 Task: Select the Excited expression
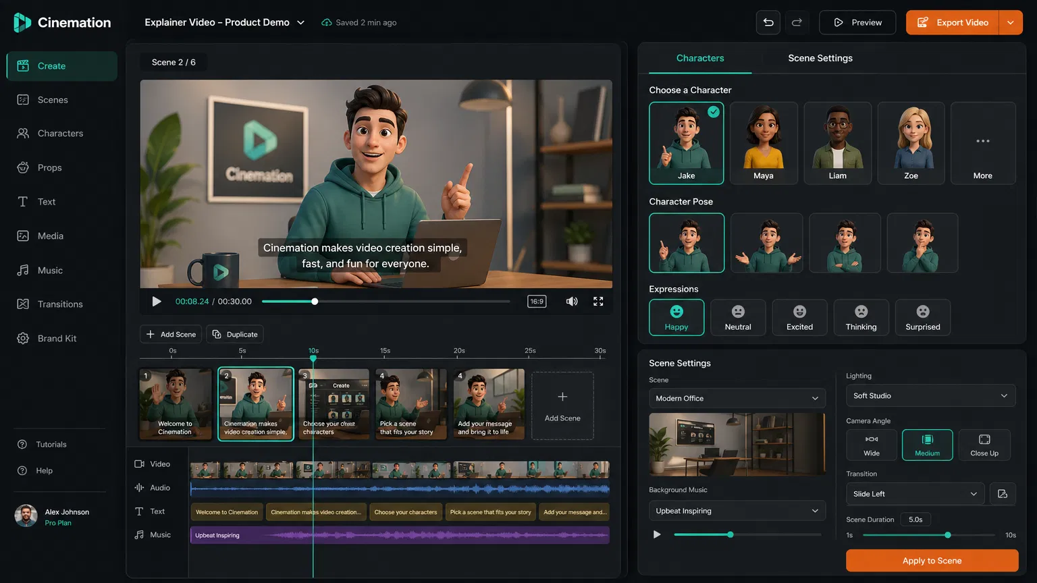pyautogui.click(x=799, y=317)
